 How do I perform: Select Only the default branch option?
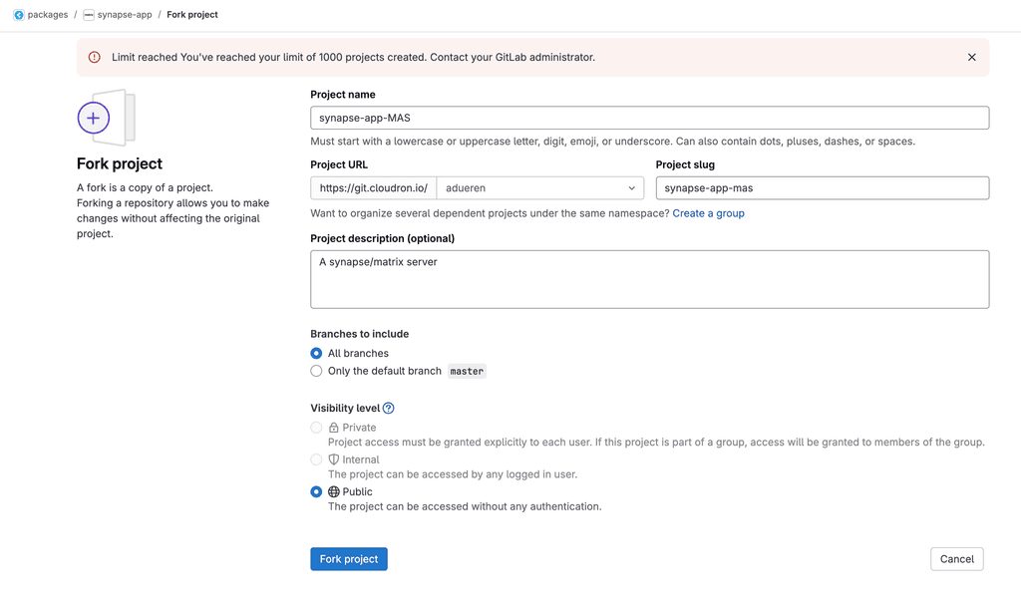click(316, 371)
